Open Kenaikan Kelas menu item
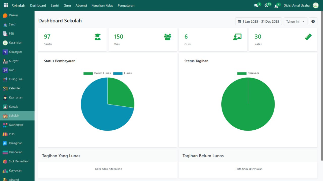Viewport: 323px width, 181px height. (102, 5)
